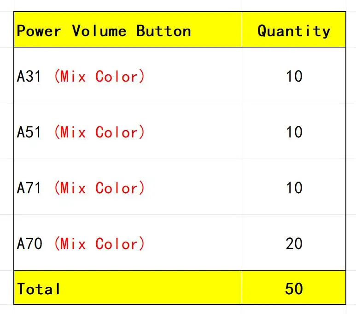The image size is (356, 314).
Task: Click the A31 model label
Action: pyautogui.click(x=29, y=77)
